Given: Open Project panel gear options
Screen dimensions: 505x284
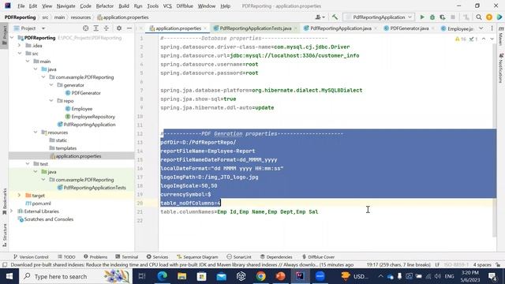Looking at the screenshot, I should click(119, 28).
